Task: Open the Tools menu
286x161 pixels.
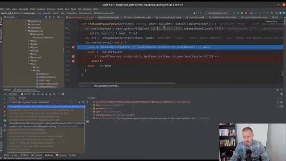Action: pos(73,9)
